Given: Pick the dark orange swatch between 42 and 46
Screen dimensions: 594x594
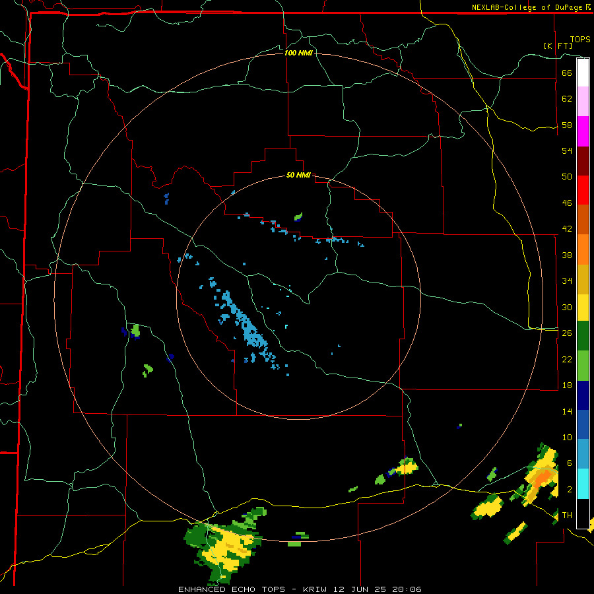Looking at the screenshot, I should (x=583, y=220).
